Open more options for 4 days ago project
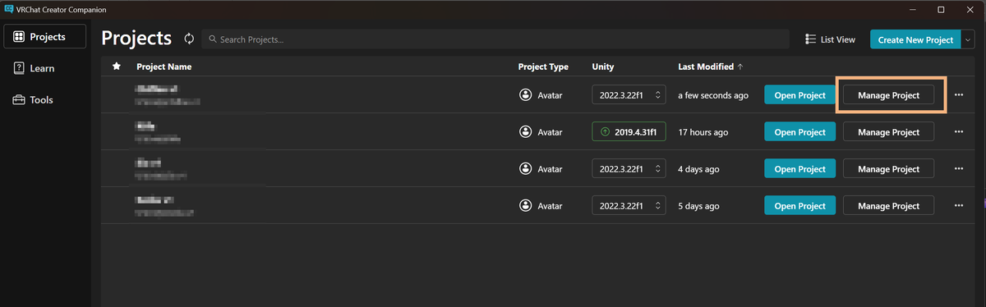The width and height of the screenshot is (986, 307). [959, 169]
